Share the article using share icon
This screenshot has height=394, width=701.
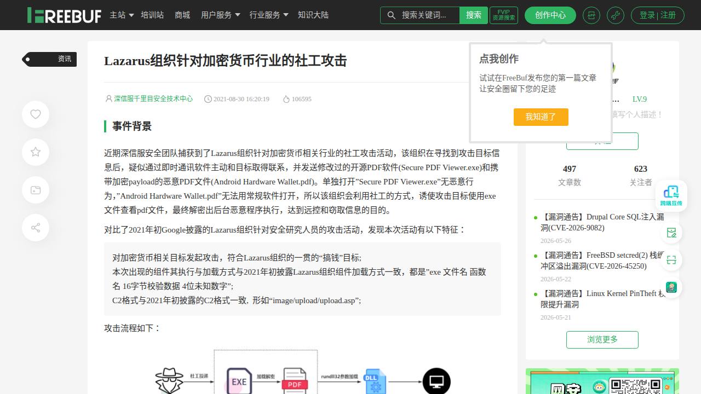(x=36, y=228)
